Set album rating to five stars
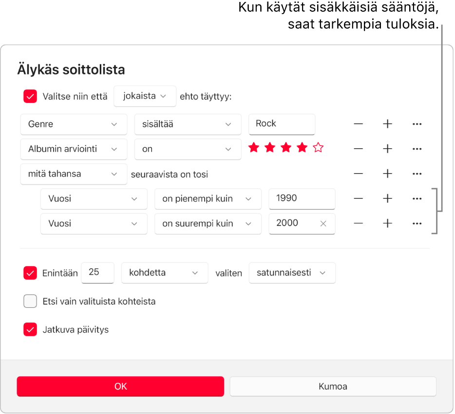 (x=318, y=147)
